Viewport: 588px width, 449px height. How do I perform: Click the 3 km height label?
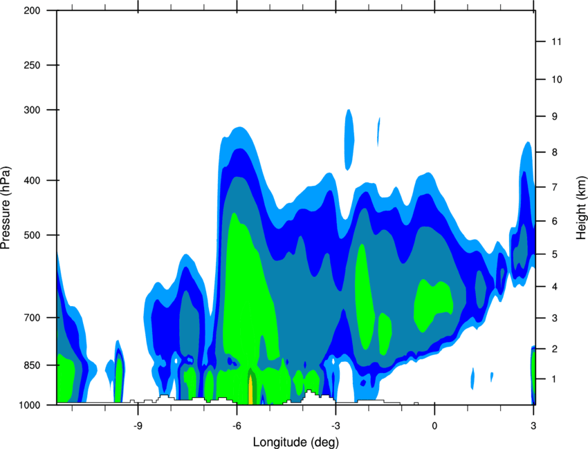tap(555, 318)
